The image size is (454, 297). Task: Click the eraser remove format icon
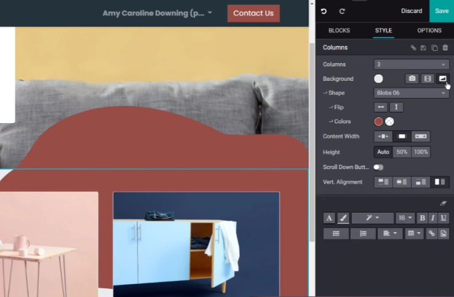coord(444,203)
